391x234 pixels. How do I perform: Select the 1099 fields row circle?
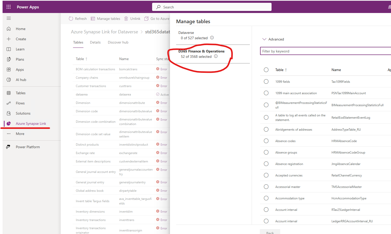pyautogui.click(x=266, y=81)
